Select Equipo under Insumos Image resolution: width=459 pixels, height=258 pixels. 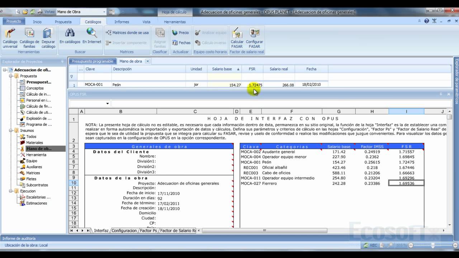[x=32, y=161]
